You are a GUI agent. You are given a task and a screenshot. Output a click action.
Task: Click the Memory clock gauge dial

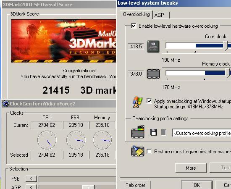(102, 140)
